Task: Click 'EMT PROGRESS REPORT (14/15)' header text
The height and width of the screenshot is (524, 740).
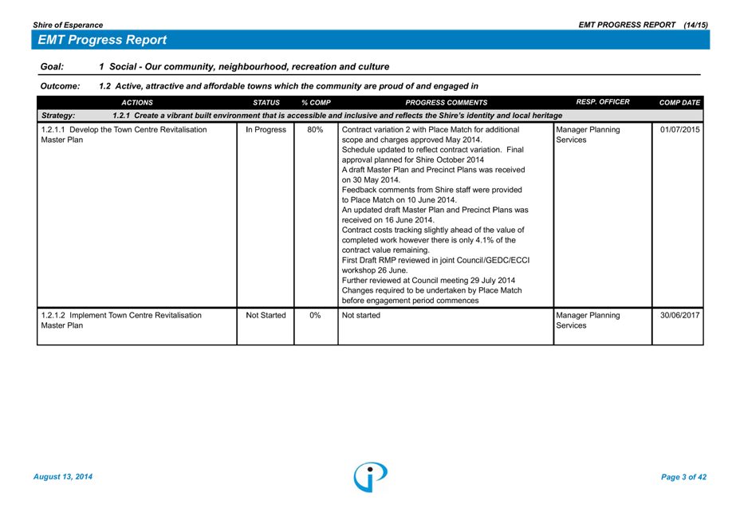Action: 644,25
